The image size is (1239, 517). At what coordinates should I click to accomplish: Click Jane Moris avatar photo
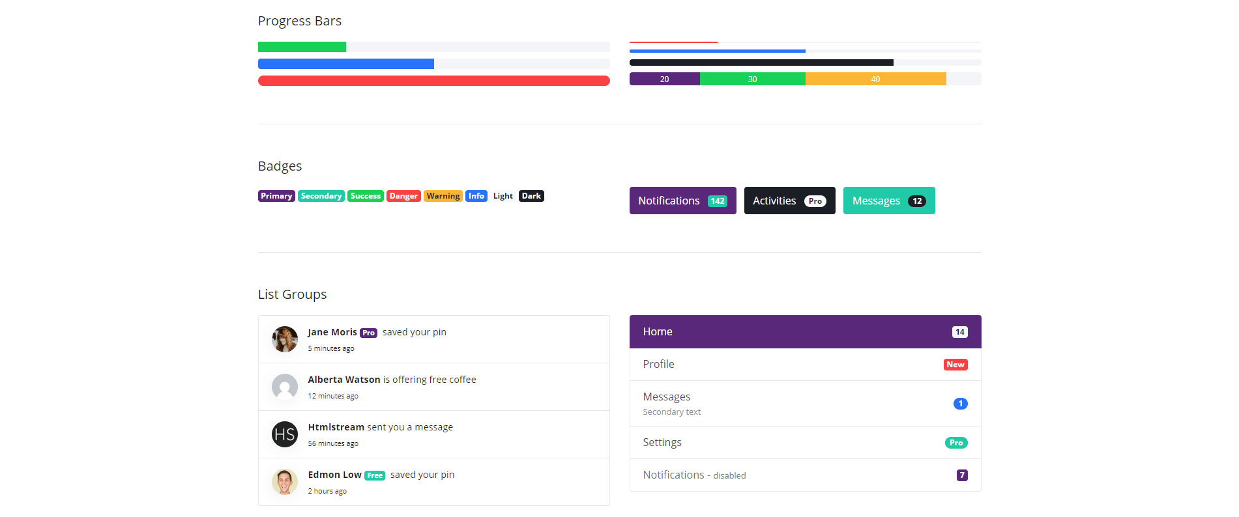pos(285,339)
